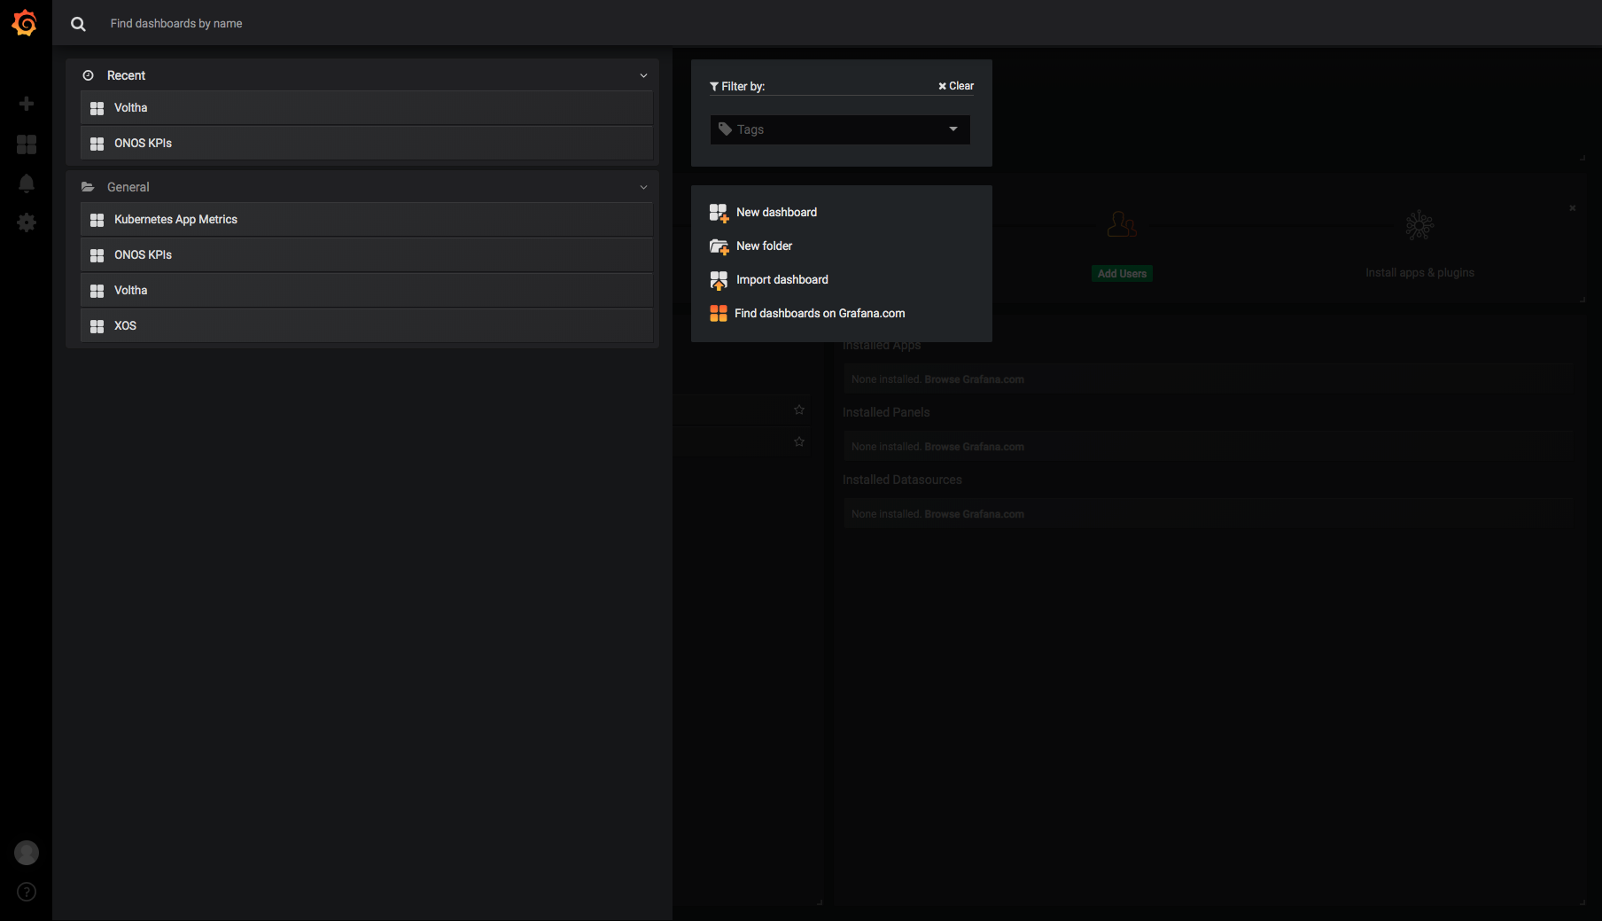Image resolution: width=1602 pixels, height=921 pixels.
Task: Click the lower star icon
Action: [799, 441]
